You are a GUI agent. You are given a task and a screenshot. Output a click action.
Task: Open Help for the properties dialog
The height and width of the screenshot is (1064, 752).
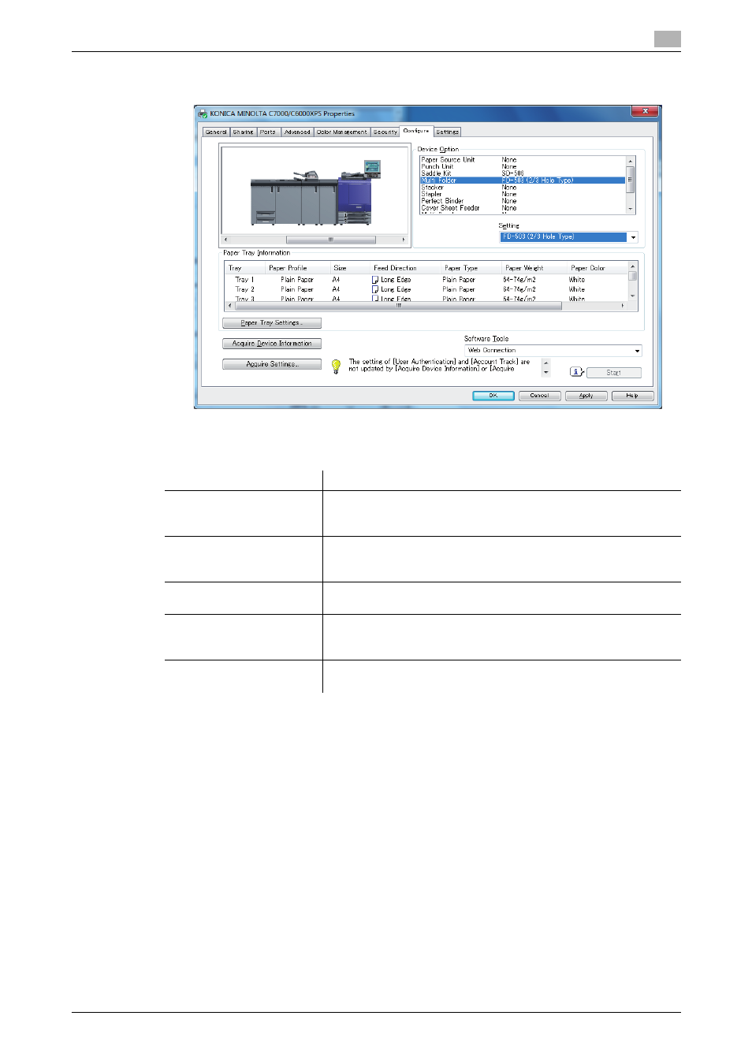632,396
